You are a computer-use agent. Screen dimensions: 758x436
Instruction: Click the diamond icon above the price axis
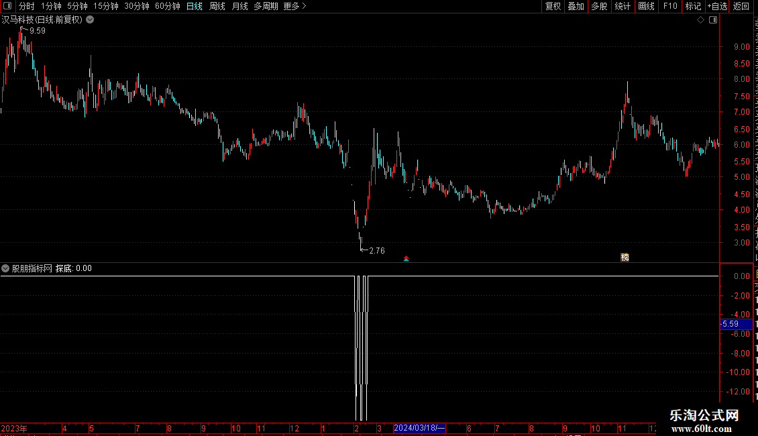700,20
